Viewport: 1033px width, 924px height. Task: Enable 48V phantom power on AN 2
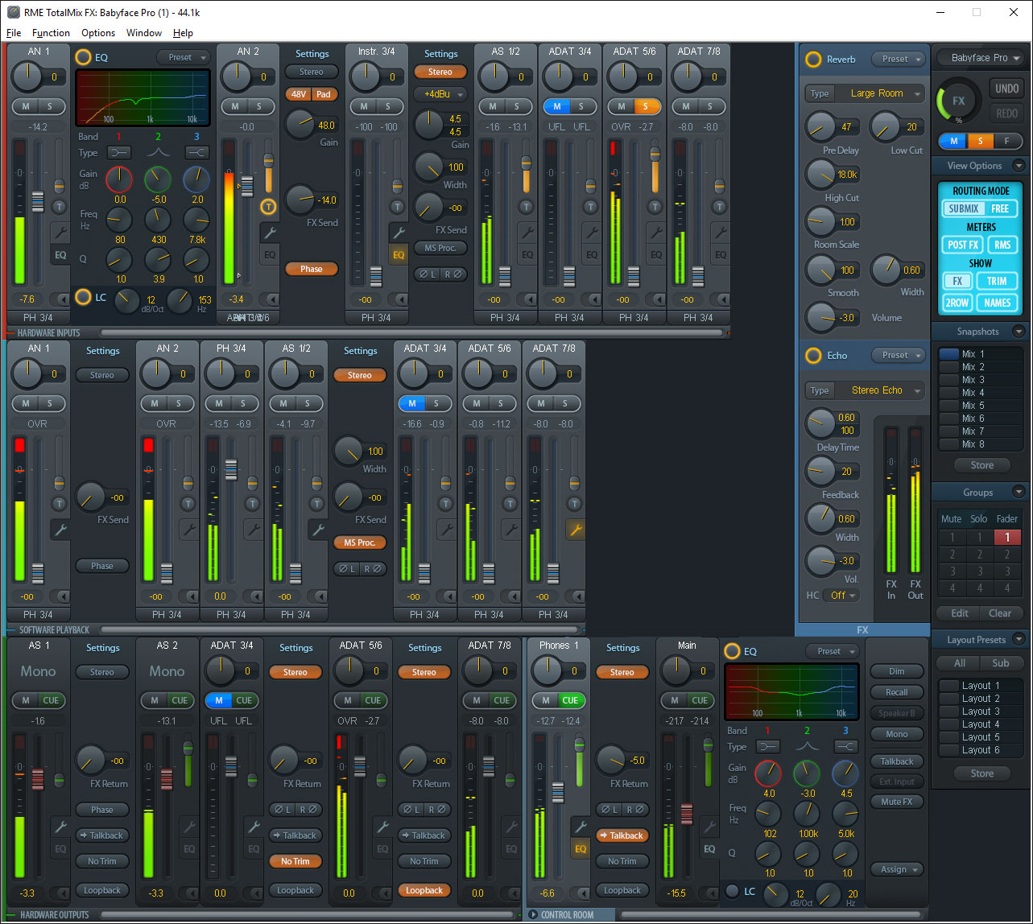coord(299,94)
